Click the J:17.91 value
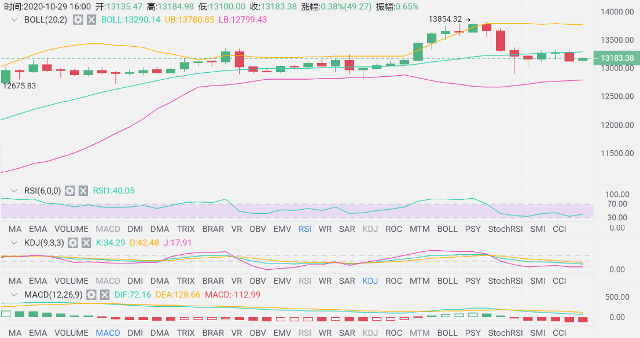The height and width of the screenshot is (338, 640). point(178,243)
